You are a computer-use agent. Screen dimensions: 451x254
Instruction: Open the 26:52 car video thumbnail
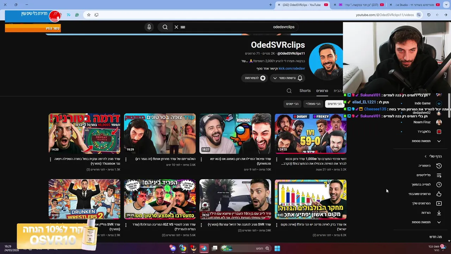pos(235,199)
